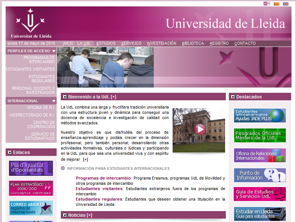Click the students laboratory header photo

pos(105,67)
